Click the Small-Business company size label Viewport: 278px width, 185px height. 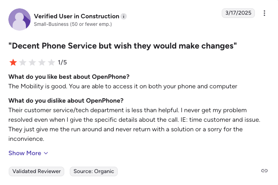(73, 24)
